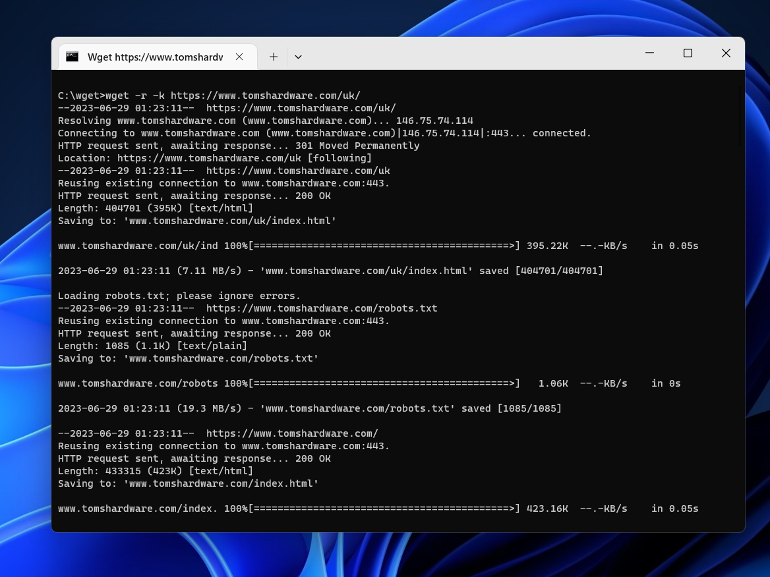Click 'Saving to' uk/index.html line
The height and width of the screenshot is (577, 770).
point(197,220)
